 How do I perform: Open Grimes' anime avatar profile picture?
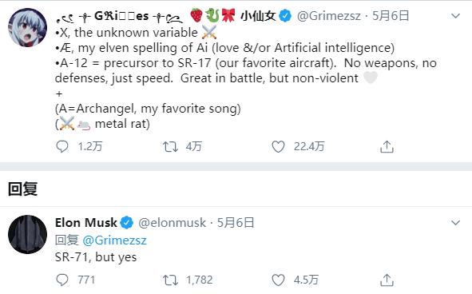(27, 27)
